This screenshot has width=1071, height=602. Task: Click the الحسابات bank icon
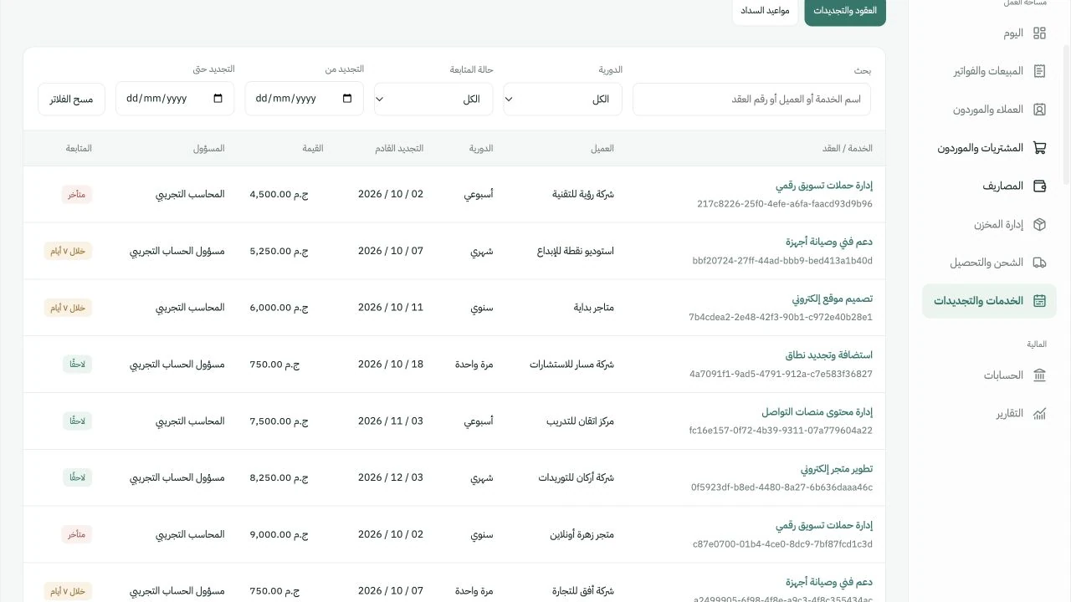(x=1039, y=375)
